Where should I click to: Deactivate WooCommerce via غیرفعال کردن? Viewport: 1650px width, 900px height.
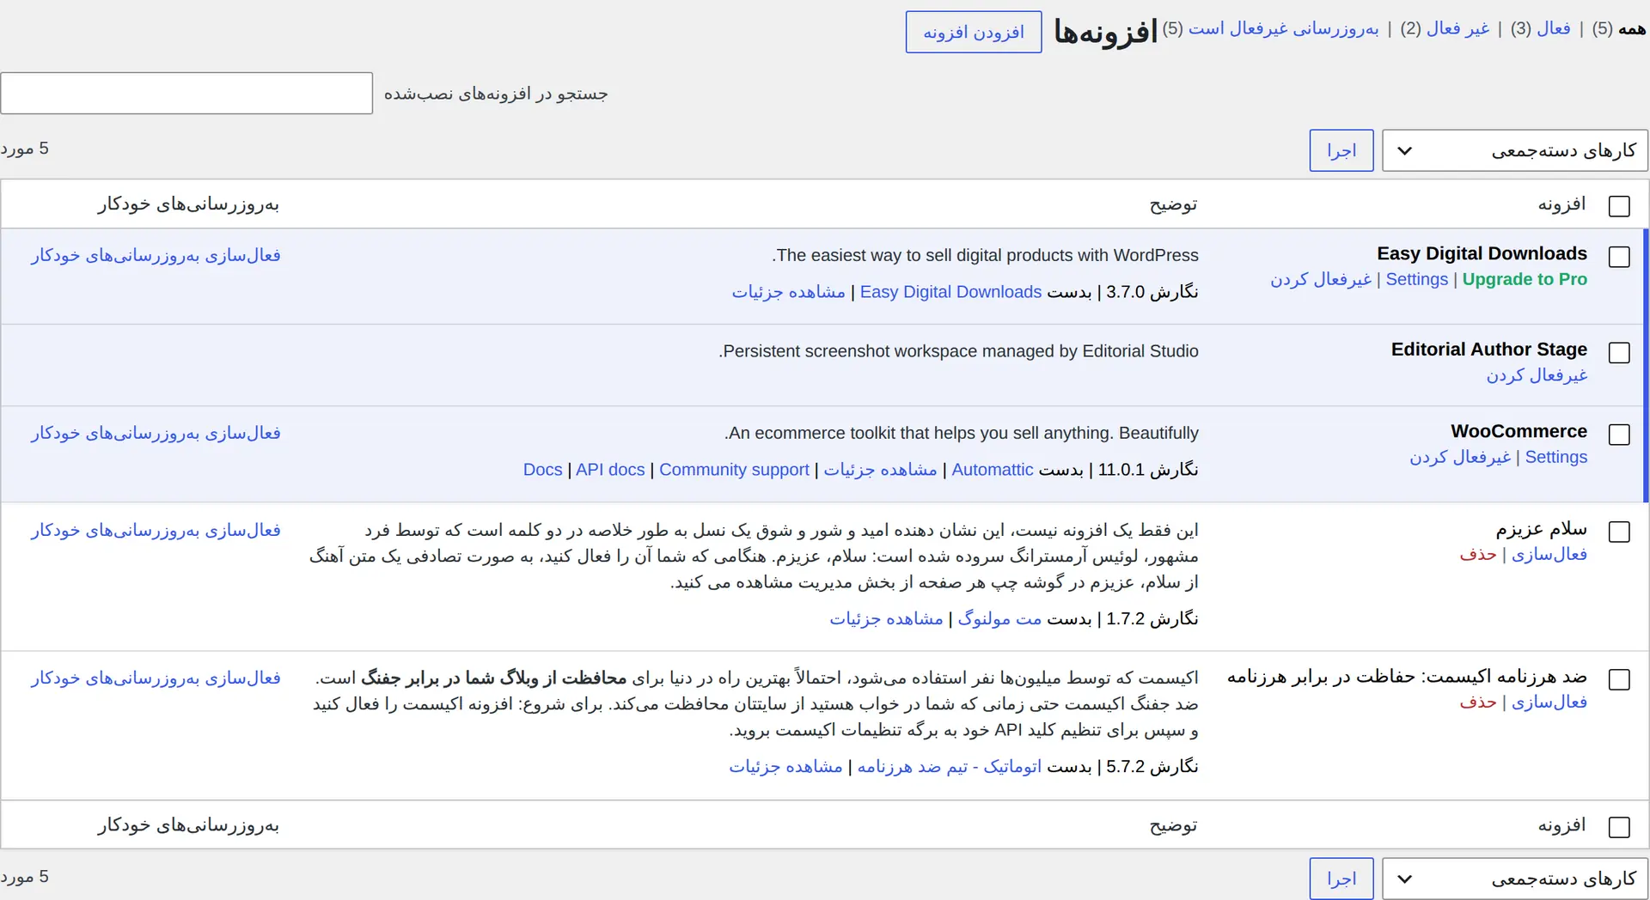point(1461,458)
